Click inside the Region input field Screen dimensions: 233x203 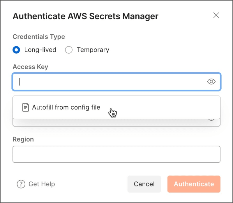116,154
